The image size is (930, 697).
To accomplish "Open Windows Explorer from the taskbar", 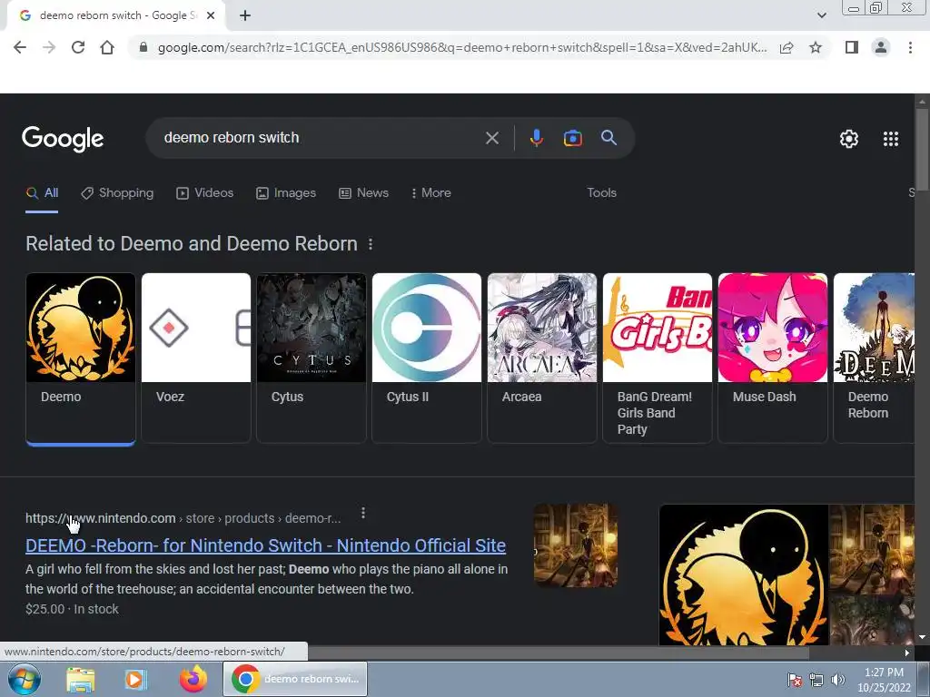I will [80, 679].
